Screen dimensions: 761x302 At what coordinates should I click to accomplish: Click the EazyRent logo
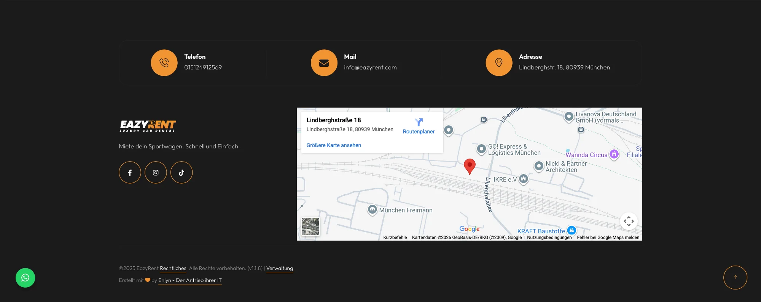point(148,126)
